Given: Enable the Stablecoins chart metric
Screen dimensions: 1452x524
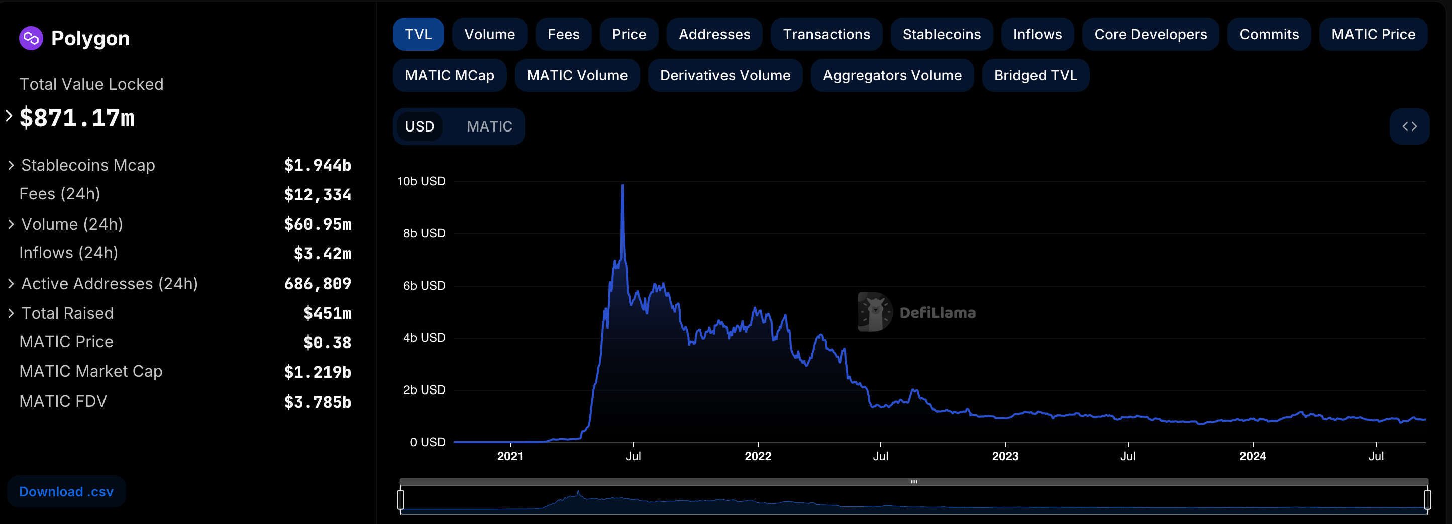Looking at the screenshot, I should 942,34.
